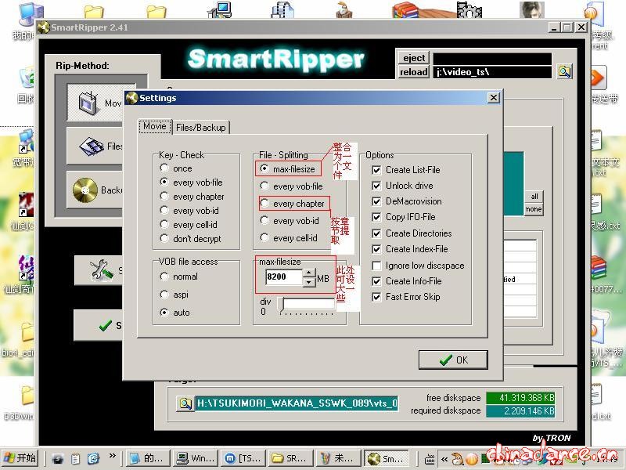Click the Movie rip-method TV icon
Image resolution: width=626 pixels, height=470 pixels.
click(x=88, y=103)
